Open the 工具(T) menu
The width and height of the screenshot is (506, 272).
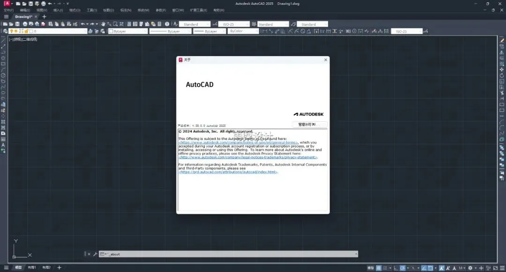point(92,10)
